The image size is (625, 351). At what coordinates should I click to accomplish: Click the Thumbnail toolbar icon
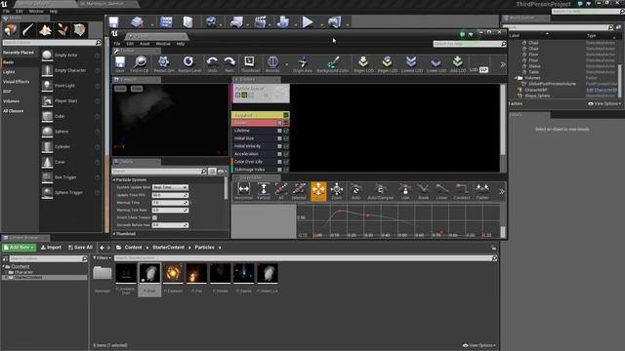250,61
